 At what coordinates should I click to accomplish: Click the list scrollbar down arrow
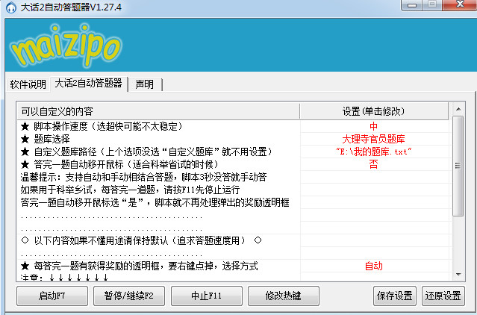pos(458,275)
